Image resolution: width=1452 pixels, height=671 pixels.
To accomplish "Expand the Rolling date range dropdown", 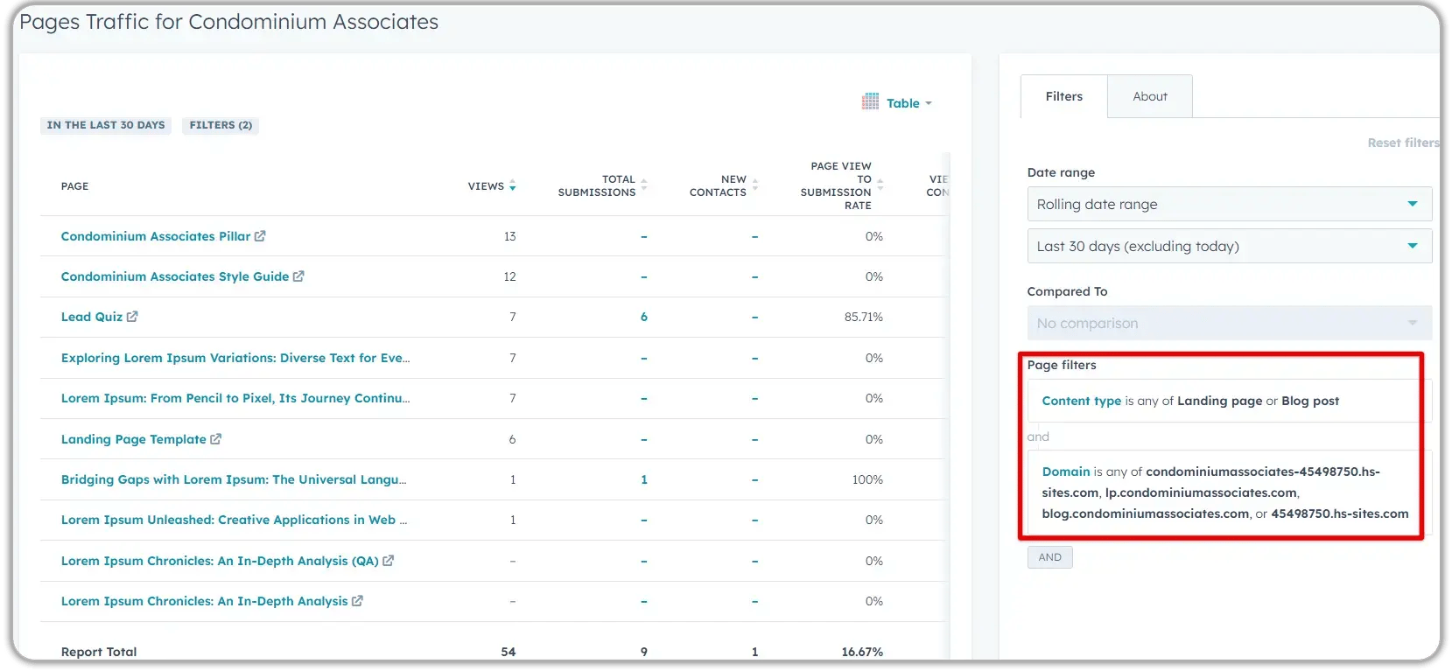I will pyautogui.click(x=1229, y=204).
